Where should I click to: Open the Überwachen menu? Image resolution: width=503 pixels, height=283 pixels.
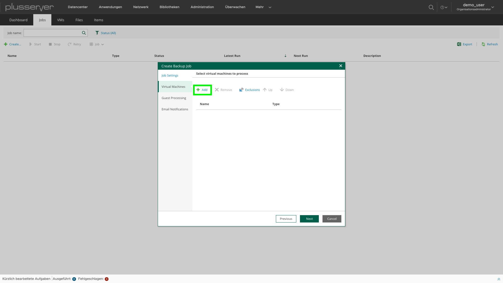[x=235, y=7]
